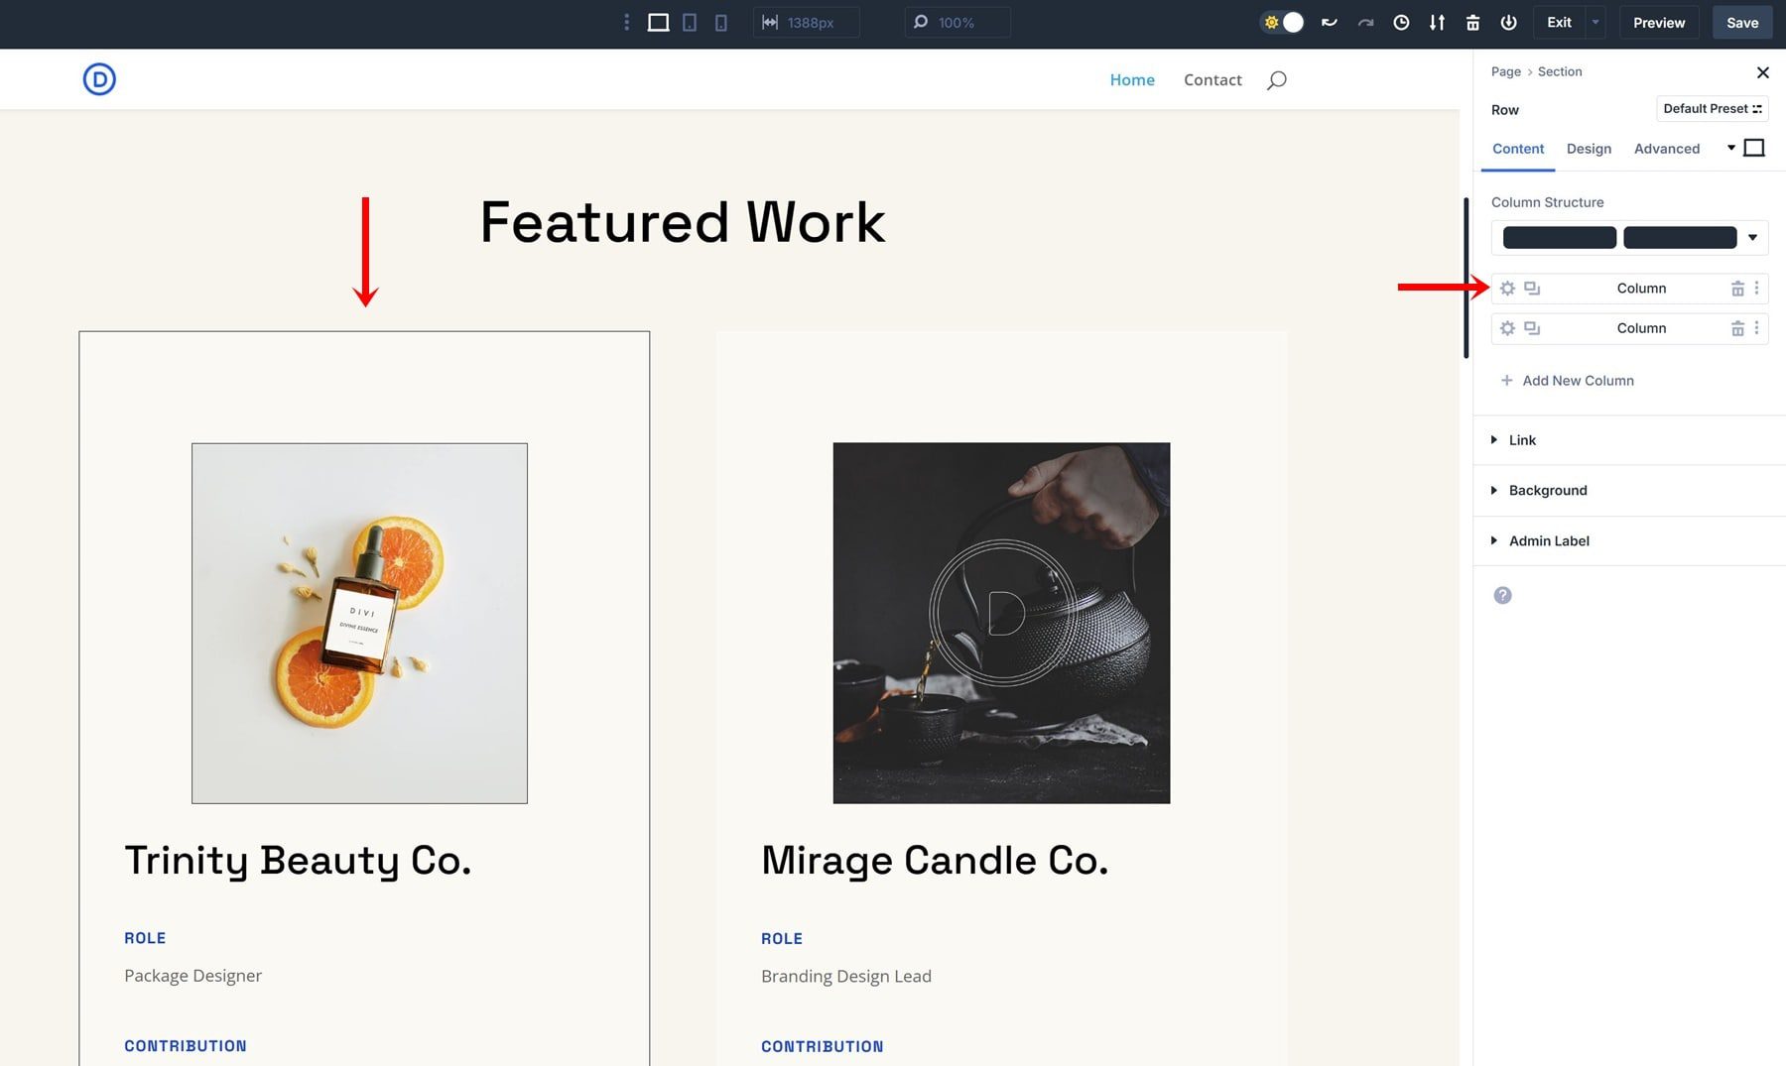Expand the Background options group
This screenshot has width=1786, height=1066.
(1629, 491)
